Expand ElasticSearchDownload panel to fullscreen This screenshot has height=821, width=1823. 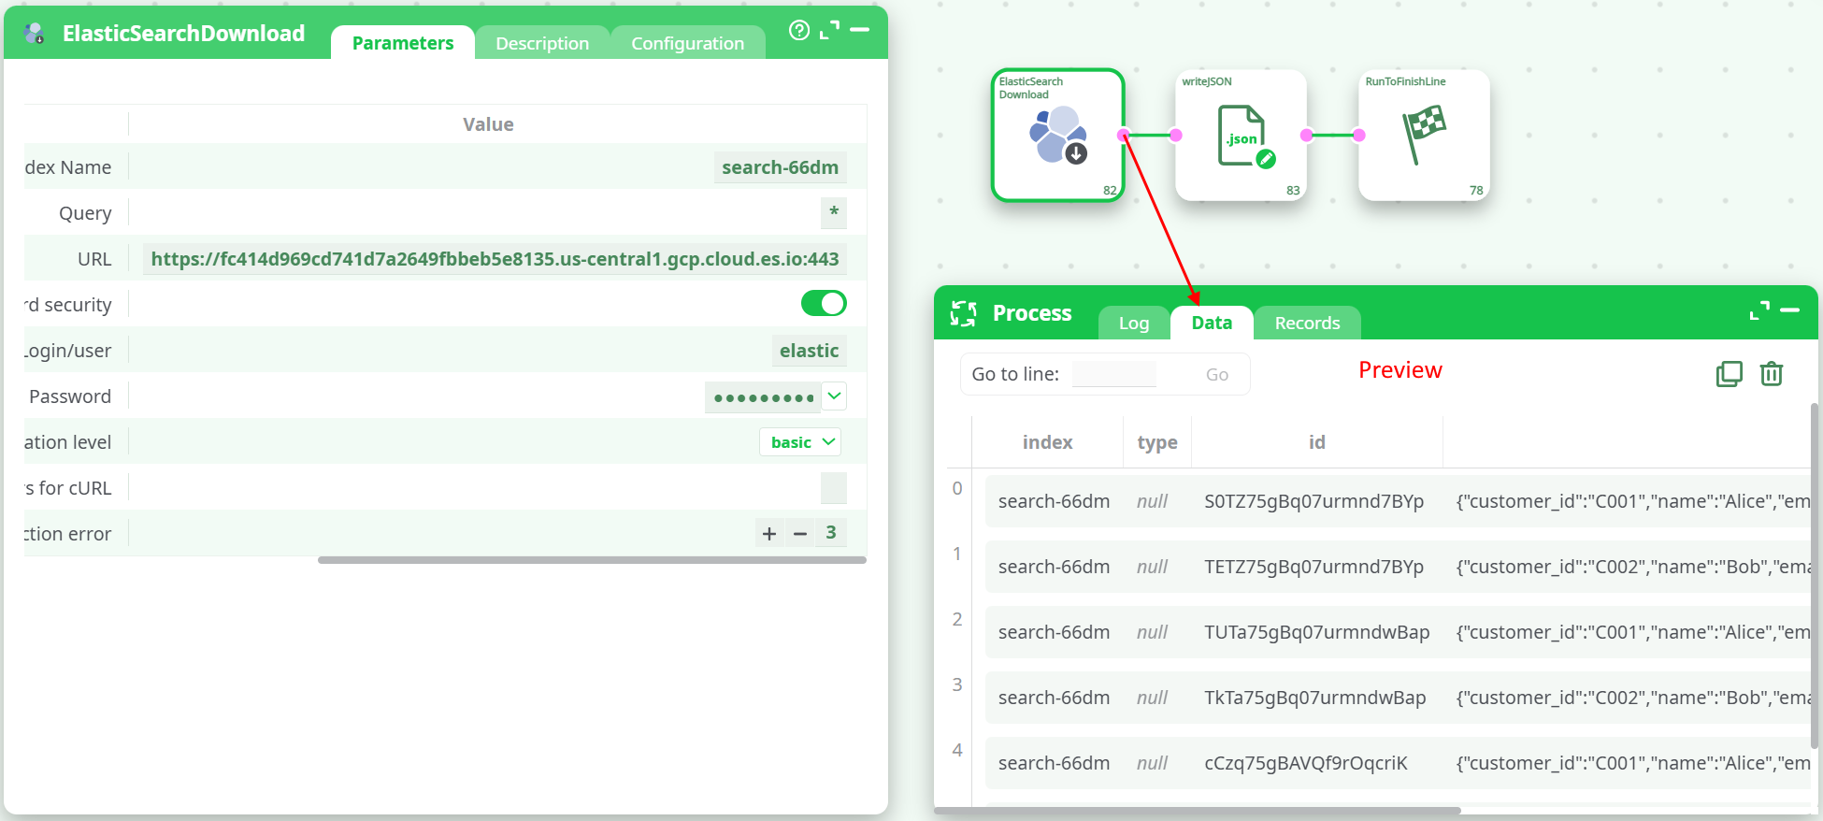point(829,30)
